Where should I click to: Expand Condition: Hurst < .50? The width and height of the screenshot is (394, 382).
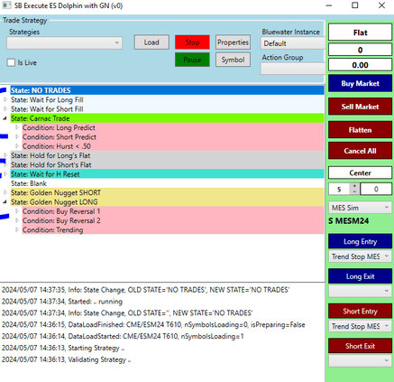[x=17, y=146]
